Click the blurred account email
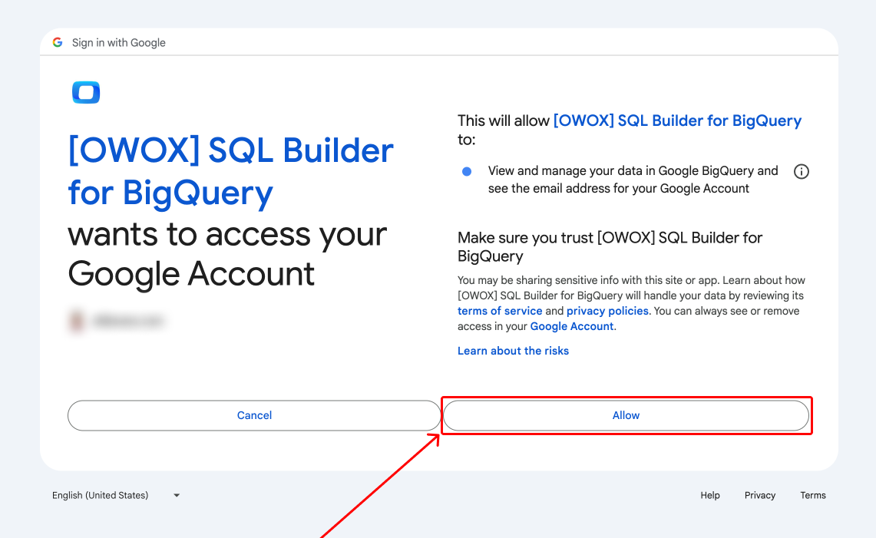 point(128,321)
